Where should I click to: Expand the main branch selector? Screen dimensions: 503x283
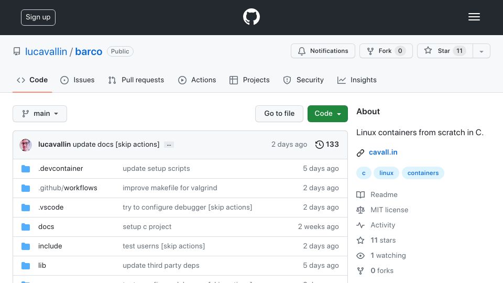tap(40, 114)
